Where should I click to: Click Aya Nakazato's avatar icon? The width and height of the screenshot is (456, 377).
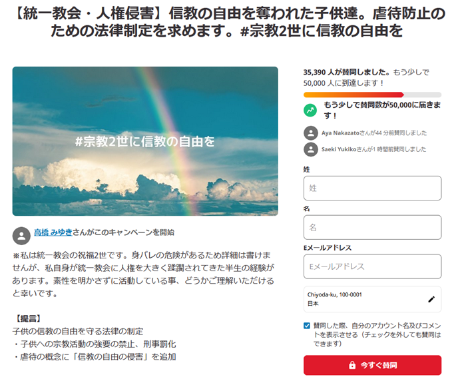click(311, 133)
